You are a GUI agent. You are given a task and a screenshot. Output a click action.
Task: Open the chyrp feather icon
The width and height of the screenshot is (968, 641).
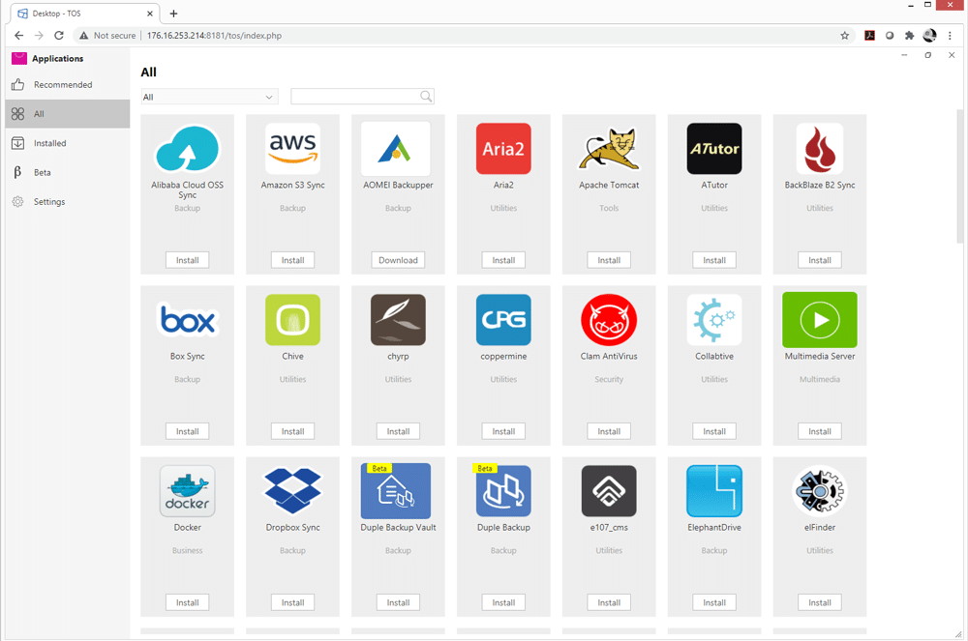[x=398, y=319]
